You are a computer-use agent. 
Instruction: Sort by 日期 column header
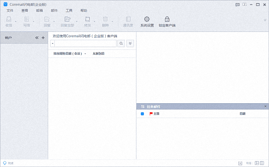(x=243, y=114)
